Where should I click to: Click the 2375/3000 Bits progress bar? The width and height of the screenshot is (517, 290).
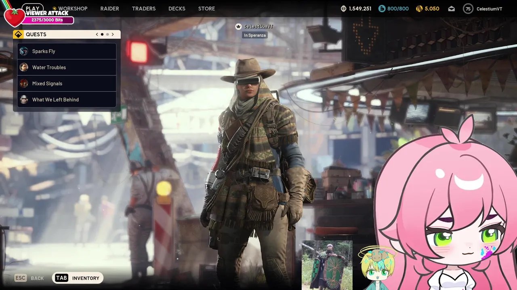click(x=48, y=20)
